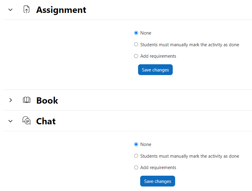This screenshot has width=252, height=191.
Task: Collapse the Chat section chevron
Action: coord(11,121)
